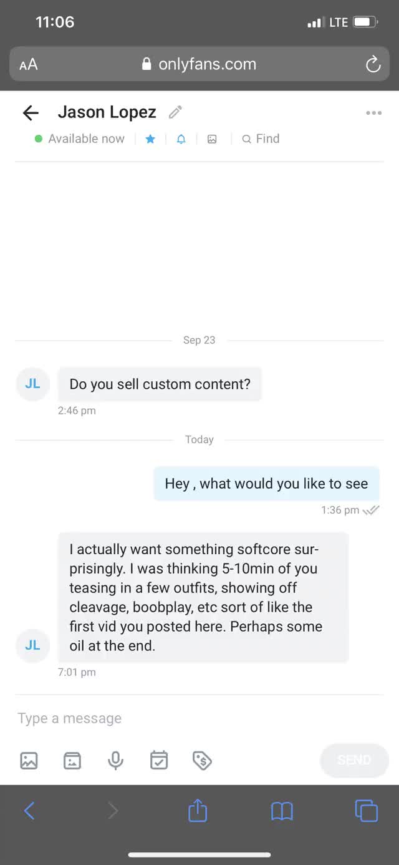Open the Safari AA text size menu
Viewport: 399px width, 865px height.
click(x=29, y=64)
